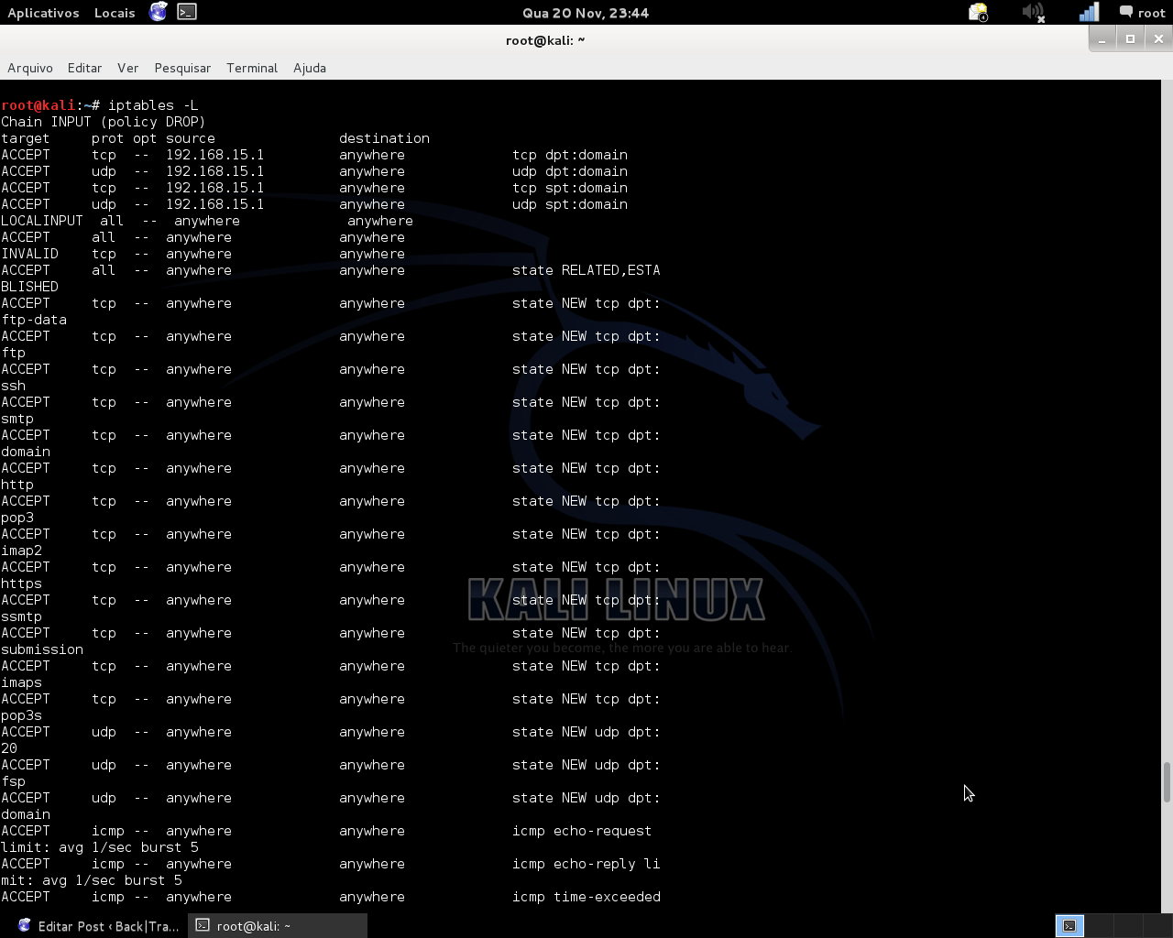
Task: Open the Arquivo menu
Action: pyautogui.click(x=30, y=68)
